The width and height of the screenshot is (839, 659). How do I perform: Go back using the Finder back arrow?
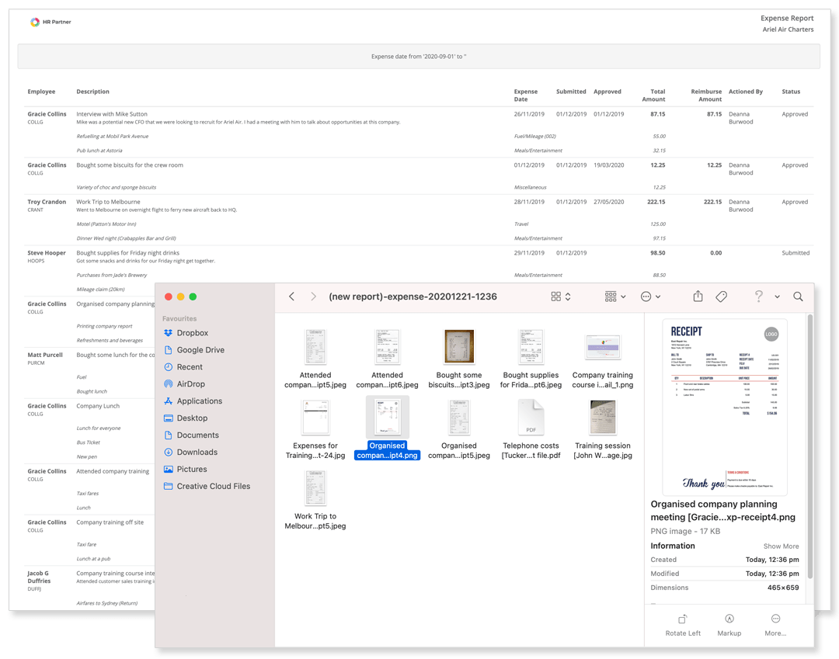(x=291, y=297)
